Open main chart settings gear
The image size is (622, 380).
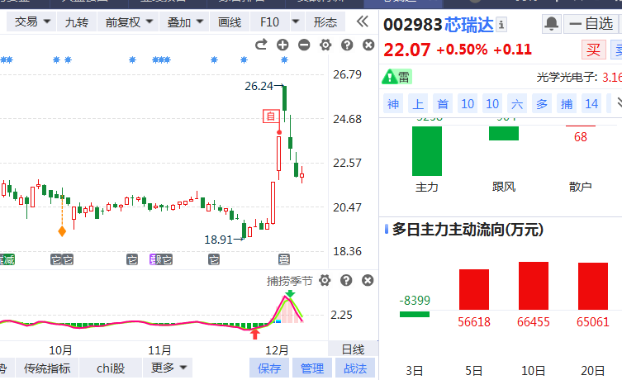pyautogui.click(x=325, y=45)
